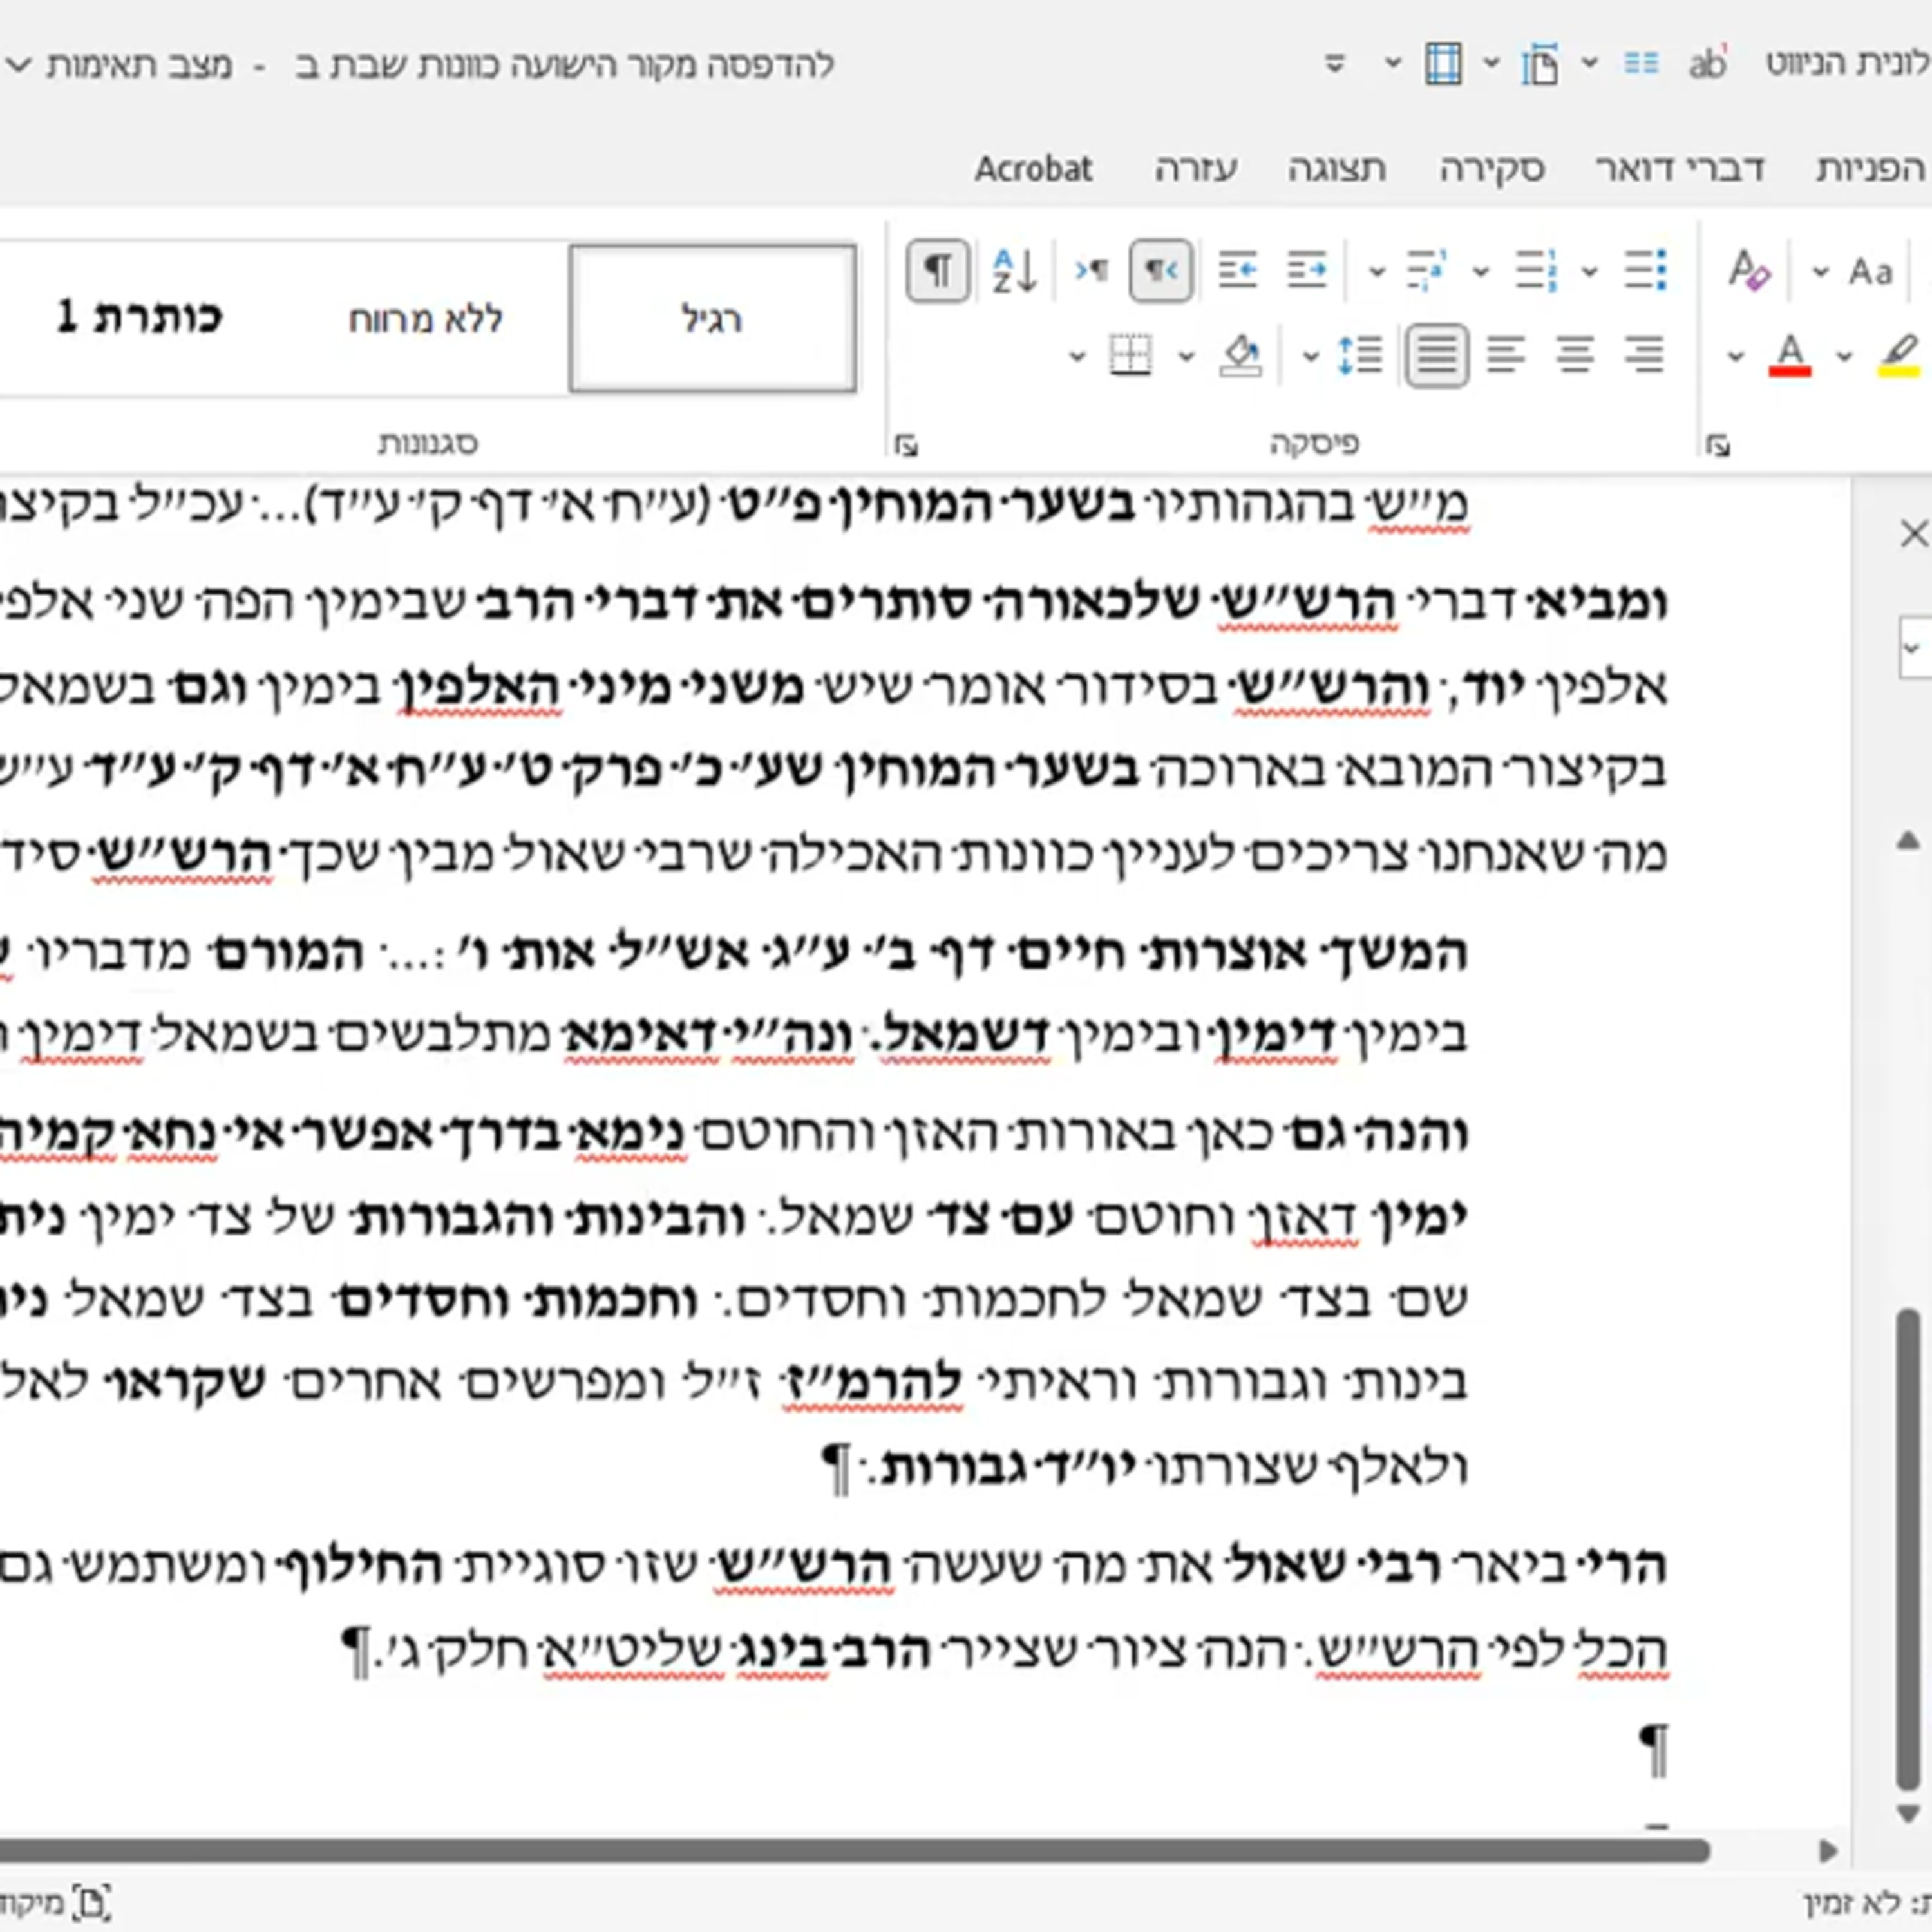
Task: Expand Change Case dropdown arrow
Action: pyautogui.click(x=1821, y=271)
